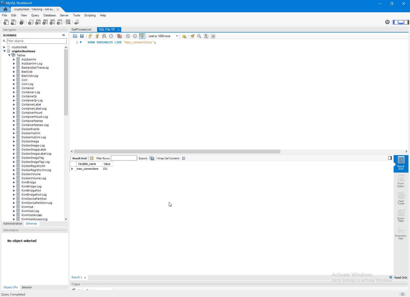Expand the cryptochest schema
The height and width of the screenshot is (297, 410).
tap(4, 47)
